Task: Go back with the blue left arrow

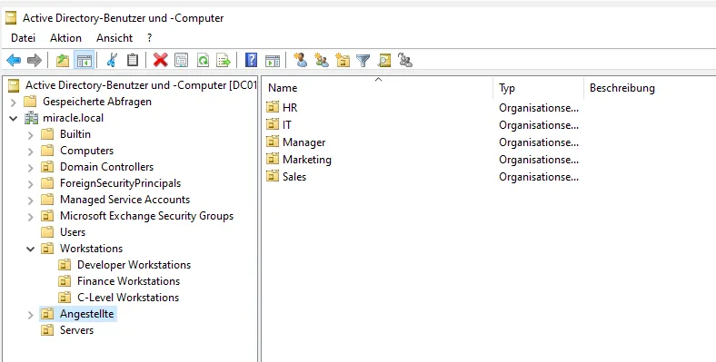Action: (x=14, y=60)
